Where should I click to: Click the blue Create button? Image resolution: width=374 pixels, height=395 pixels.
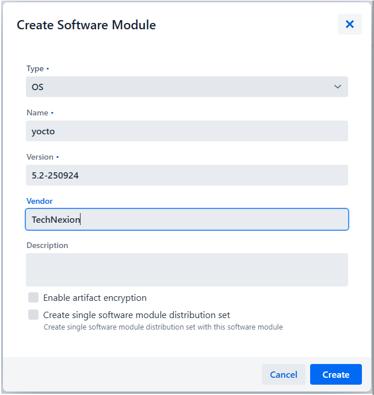[335, 374]
